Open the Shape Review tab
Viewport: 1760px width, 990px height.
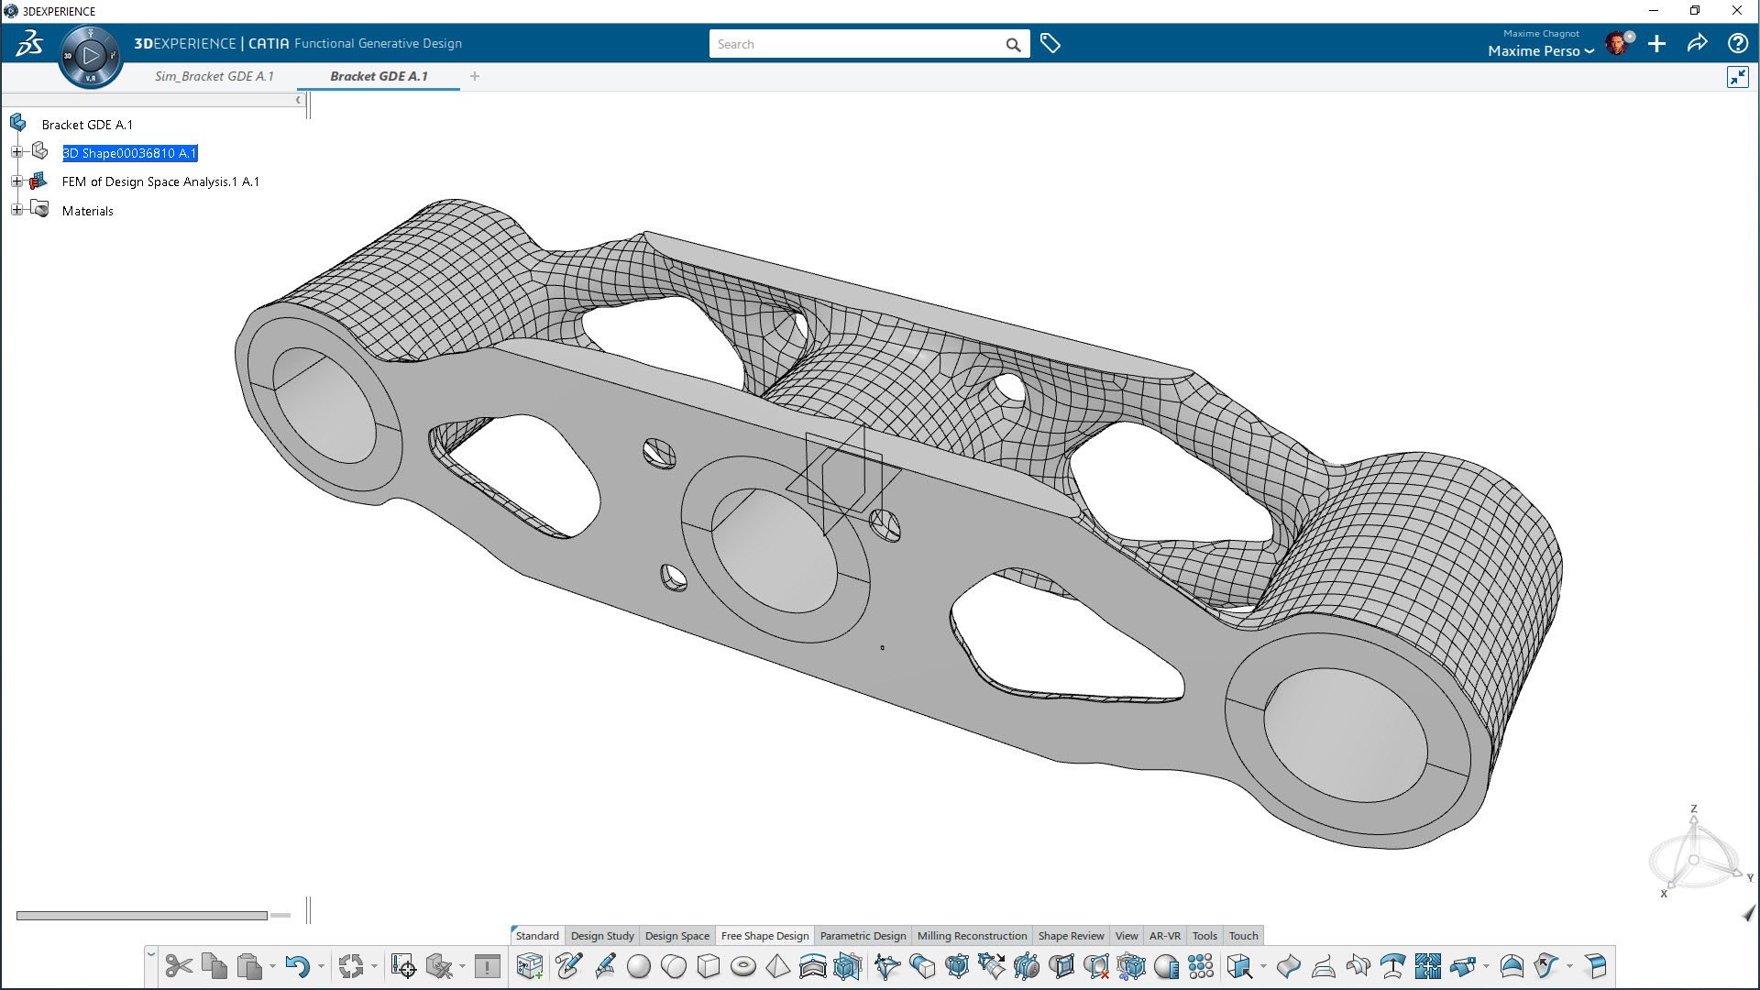point(1071,936)
